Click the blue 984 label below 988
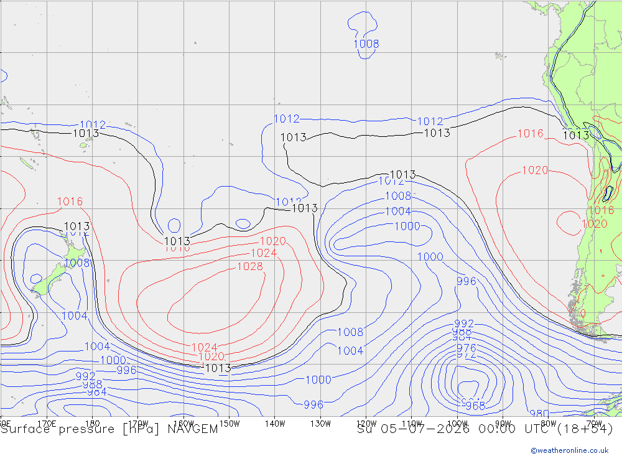 point(97,392)
